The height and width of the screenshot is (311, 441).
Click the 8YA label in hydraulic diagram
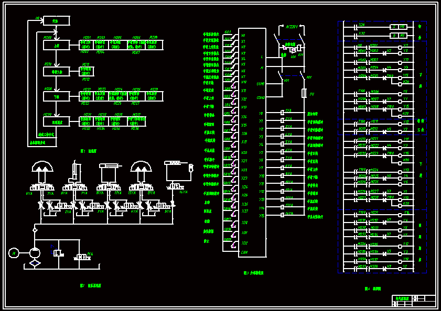64,193
